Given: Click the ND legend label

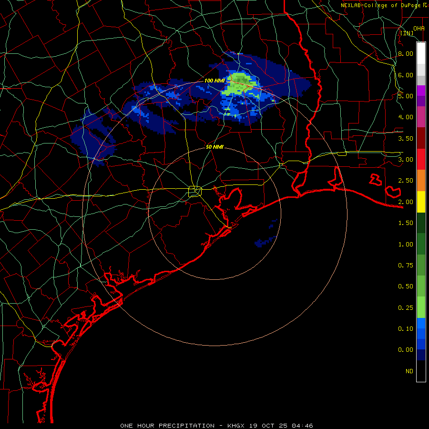Looking at the screenshot, I should tap(409, 371).
